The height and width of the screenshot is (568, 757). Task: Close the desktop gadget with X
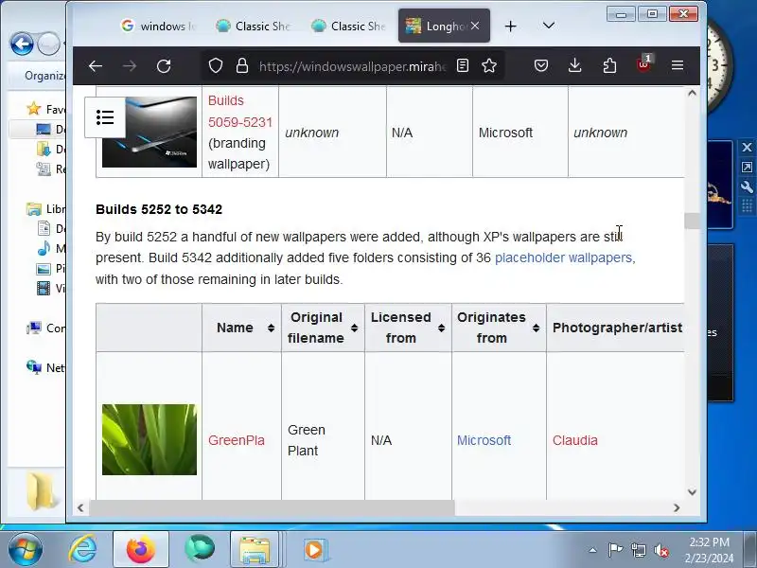[747, 148]
